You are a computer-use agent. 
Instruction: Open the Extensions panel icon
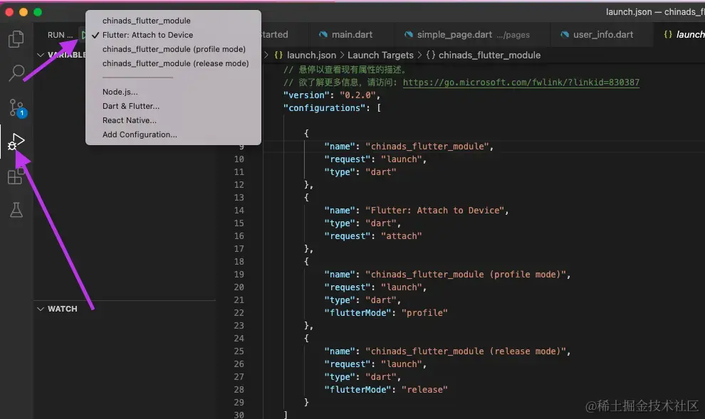16,176
